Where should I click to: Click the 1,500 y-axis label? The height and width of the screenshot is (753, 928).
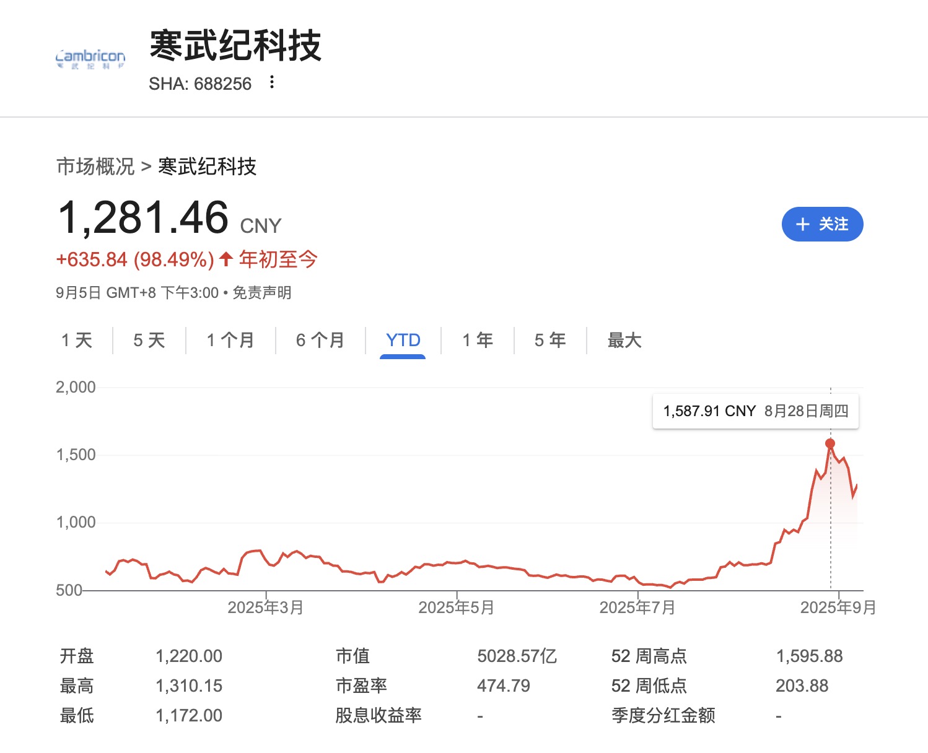(x=76, y=455)
